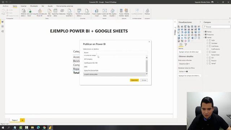Switch to Report view in left sidebar
Screen dimensions: 231x130
3,22
